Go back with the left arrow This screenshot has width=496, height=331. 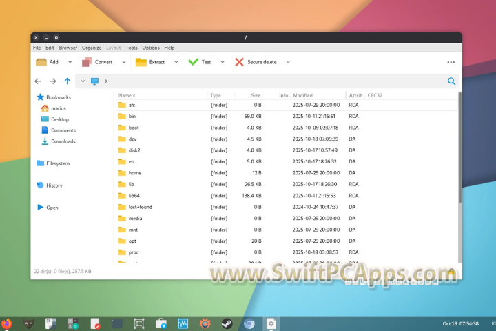click(x=38, y=81)
